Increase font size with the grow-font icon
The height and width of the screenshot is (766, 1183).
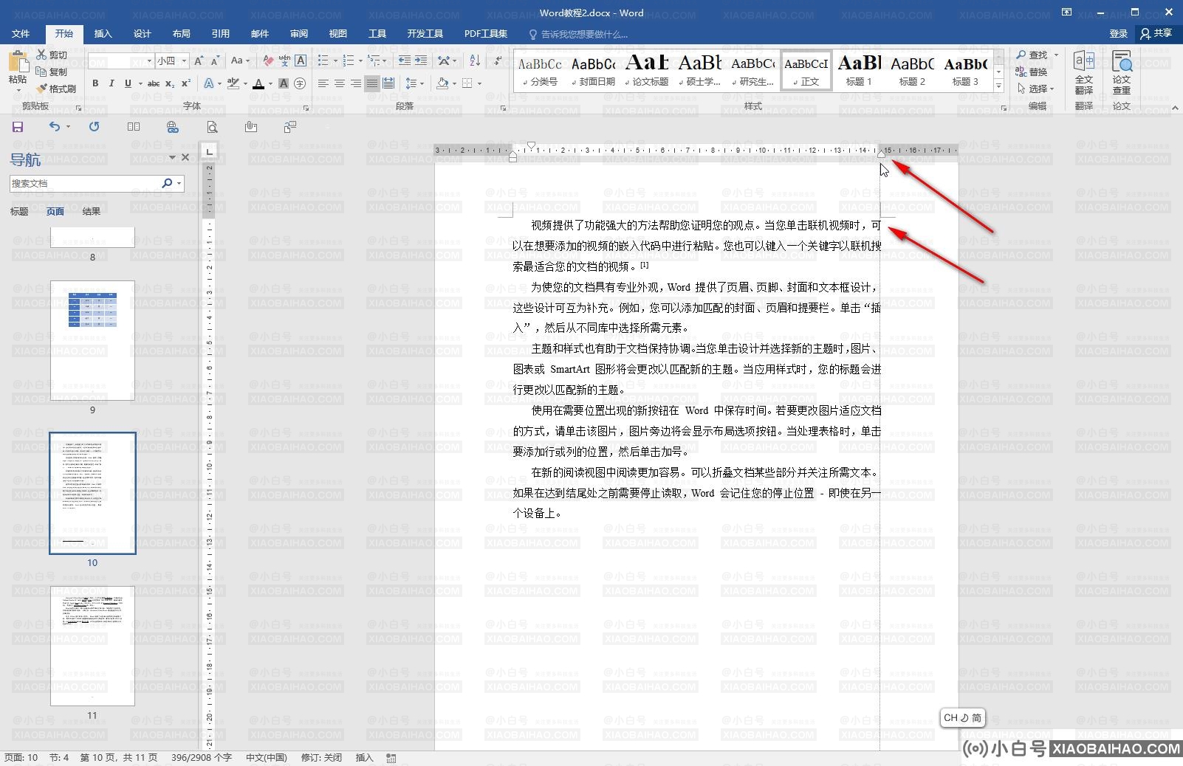coord(199,61)
